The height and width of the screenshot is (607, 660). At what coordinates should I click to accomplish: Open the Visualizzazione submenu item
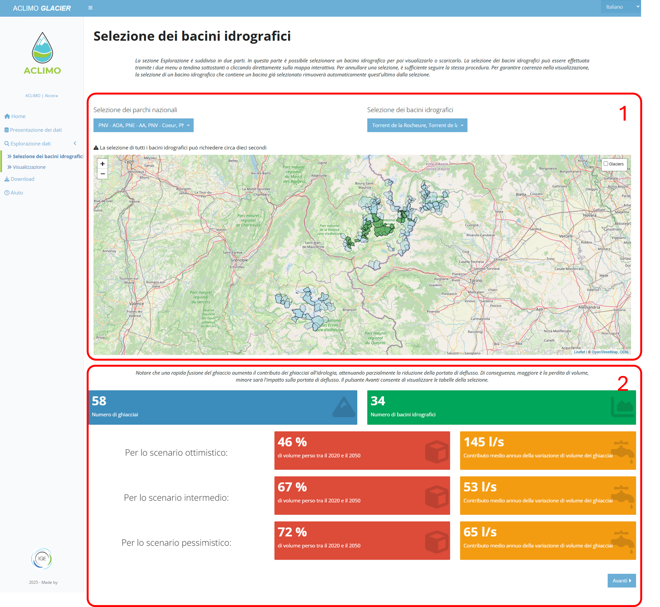point(29,167)
